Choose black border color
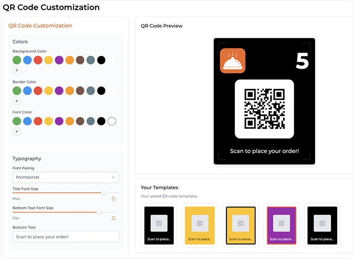This screenshot has width=354, height=259. [x=101, y=90]
